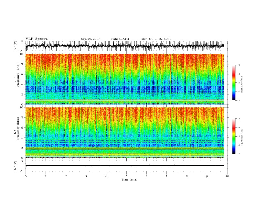
Task: Click the lower 'log(PSD)(V²/Hz)' colorbar label
Action: [x=242, y=138]
